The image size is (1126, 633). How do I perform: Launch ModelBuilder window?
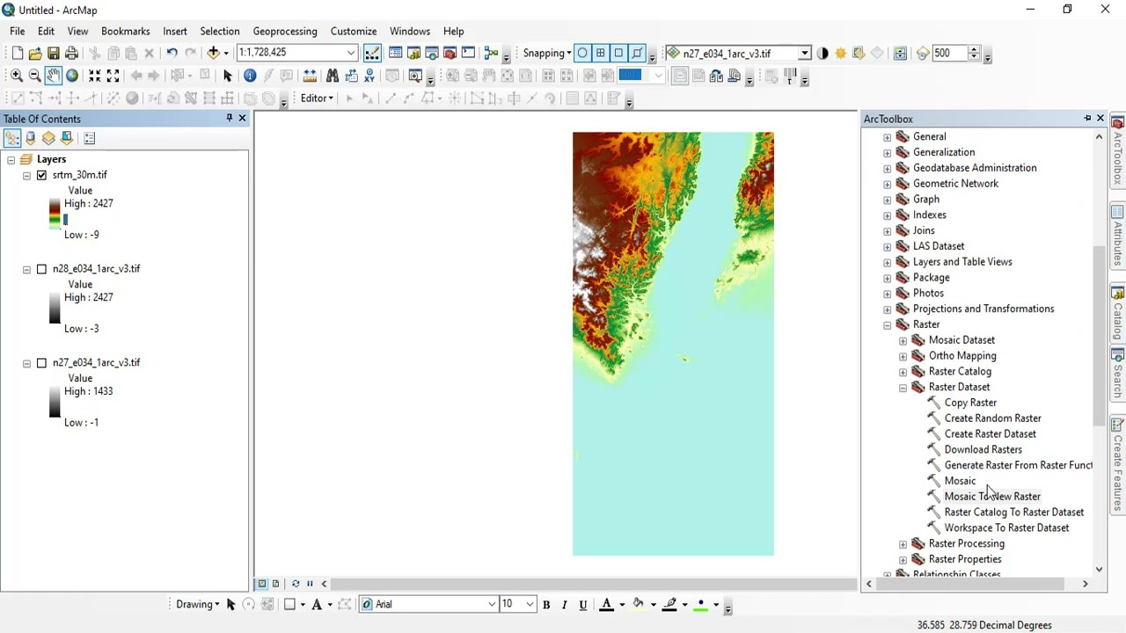[492, 54]
